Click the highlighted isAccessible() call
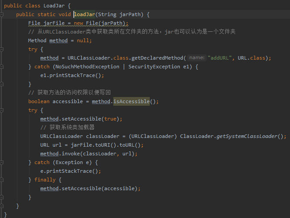 click(131, 101)
